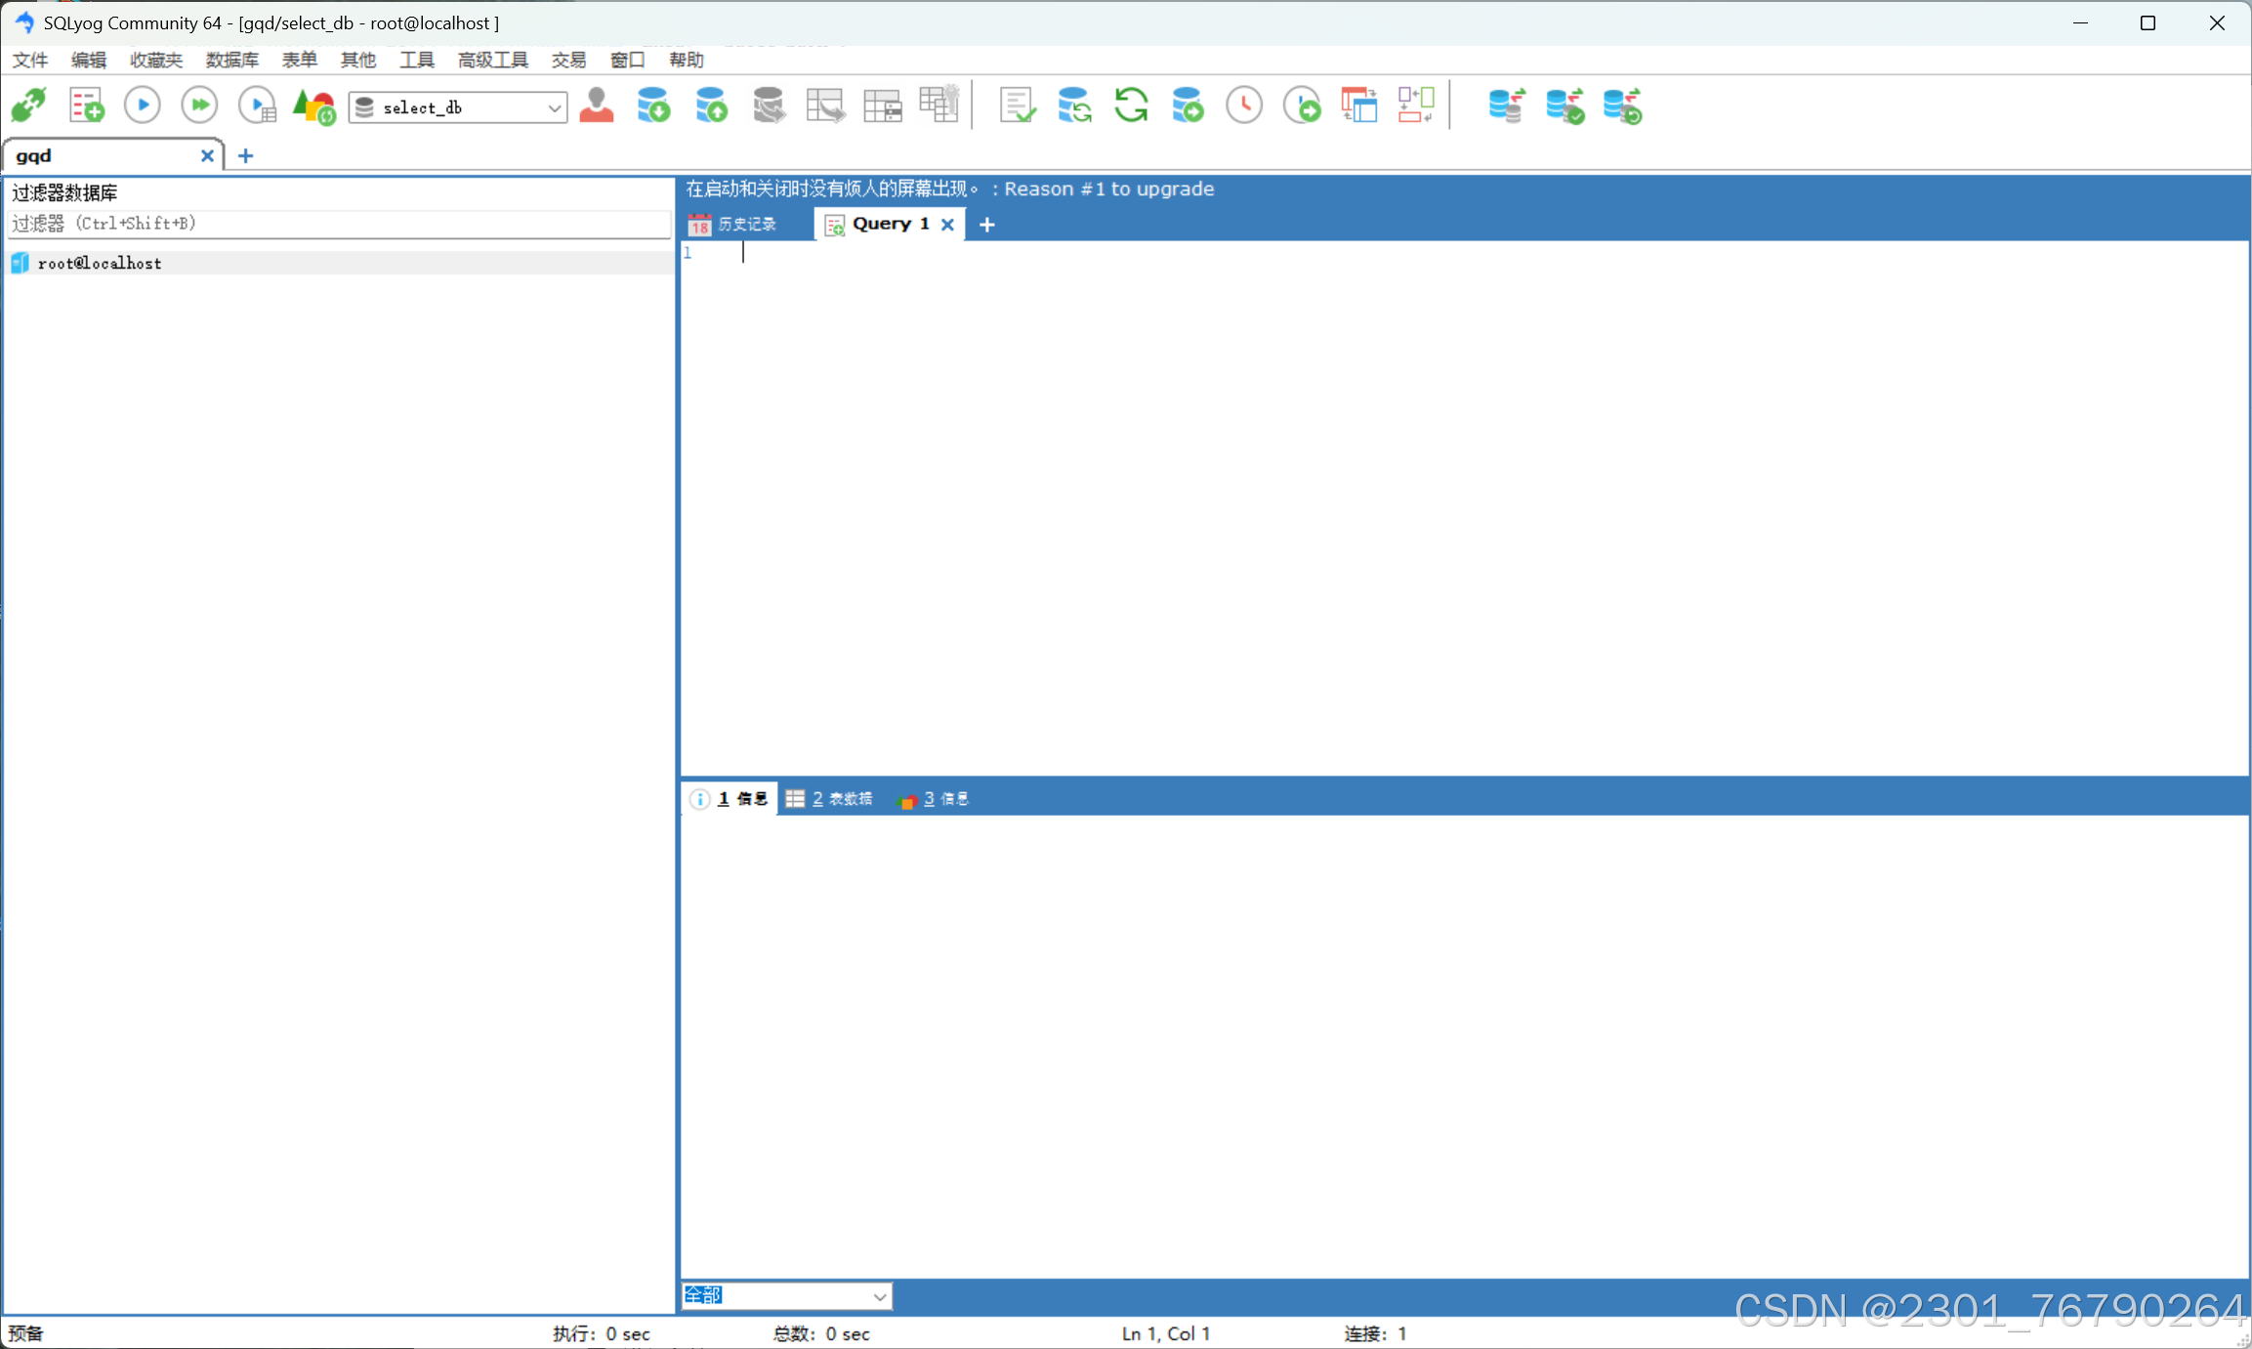Open the 数据库 menu
Viewport: 2252px width, 1349px height.
[231, 60]
